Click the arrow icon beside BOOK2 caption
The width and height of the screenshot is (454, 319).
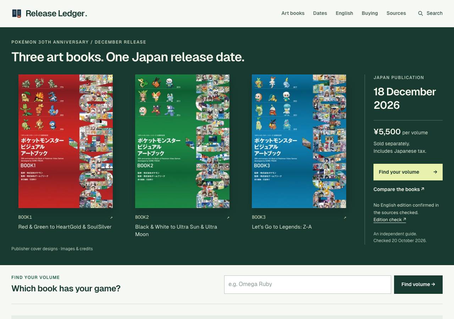228,218
